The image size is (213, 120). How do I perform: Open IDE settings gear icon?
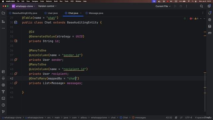coord(209,6)
